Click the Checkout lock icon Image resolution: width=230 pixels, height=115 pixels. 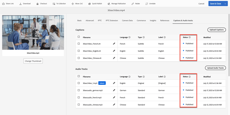point(37,4)
